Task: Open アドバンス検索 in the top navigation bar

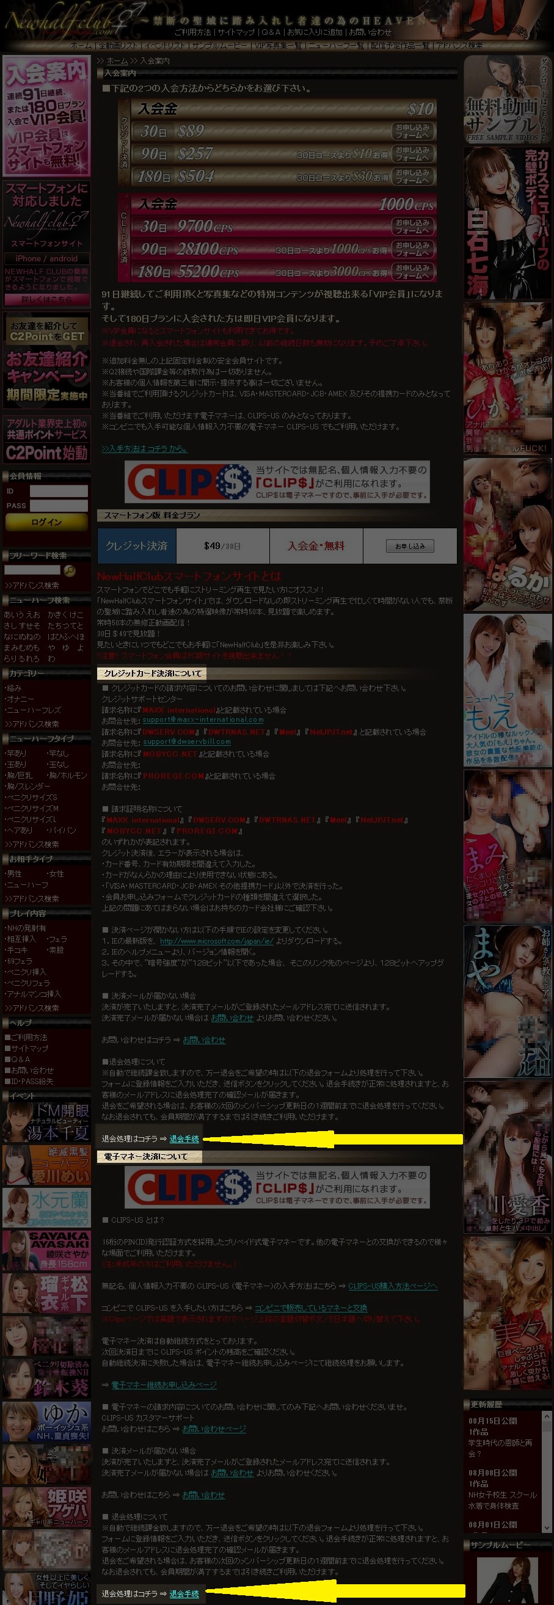Action: [459, 45]
